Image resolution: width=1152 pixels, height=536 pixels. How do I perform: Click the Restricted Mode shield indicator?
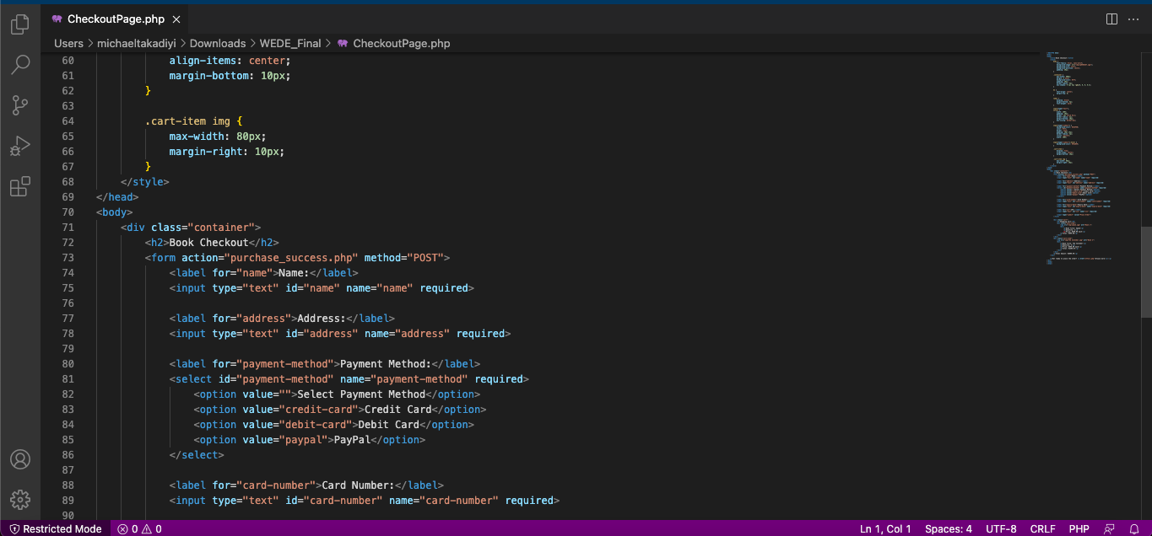(55, 528)
